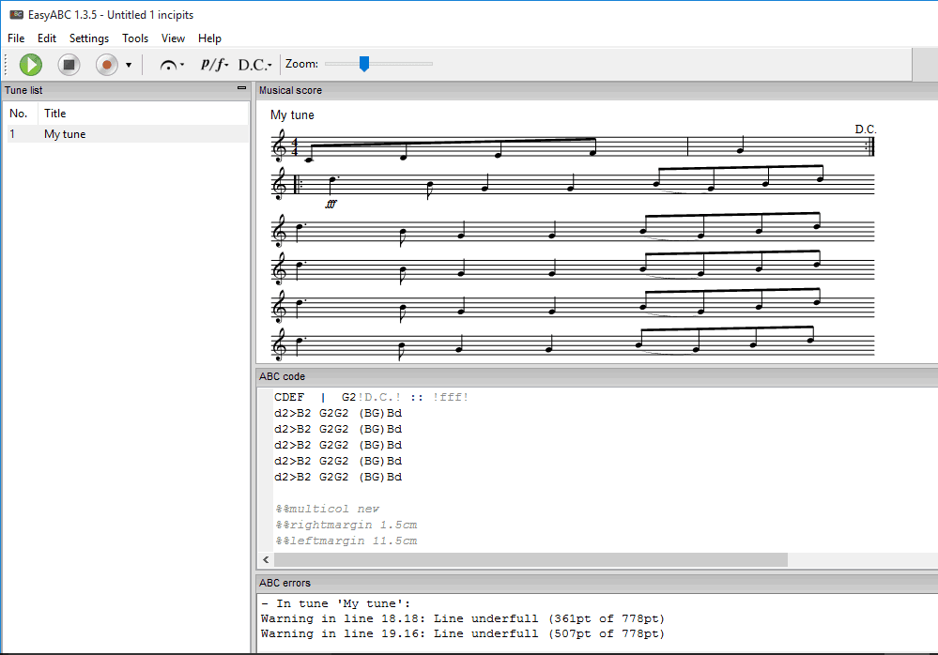Select 'My tune' in the tune list
Image resolution: width=938 pixels, height=655 pixels.
pos(128,134)
